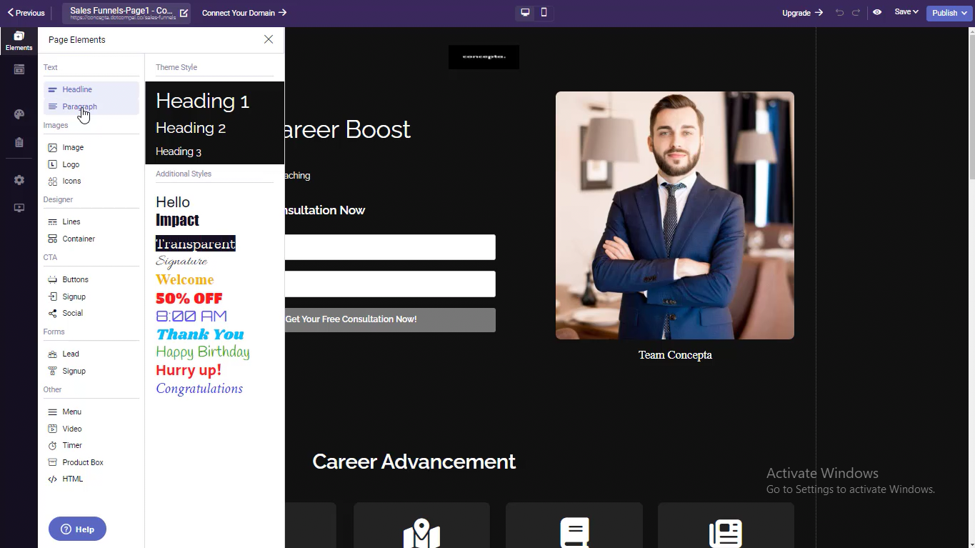Viewport: 975px width, 548px height.
Task: Choose Heading 2 theme style
Action: 191,128
